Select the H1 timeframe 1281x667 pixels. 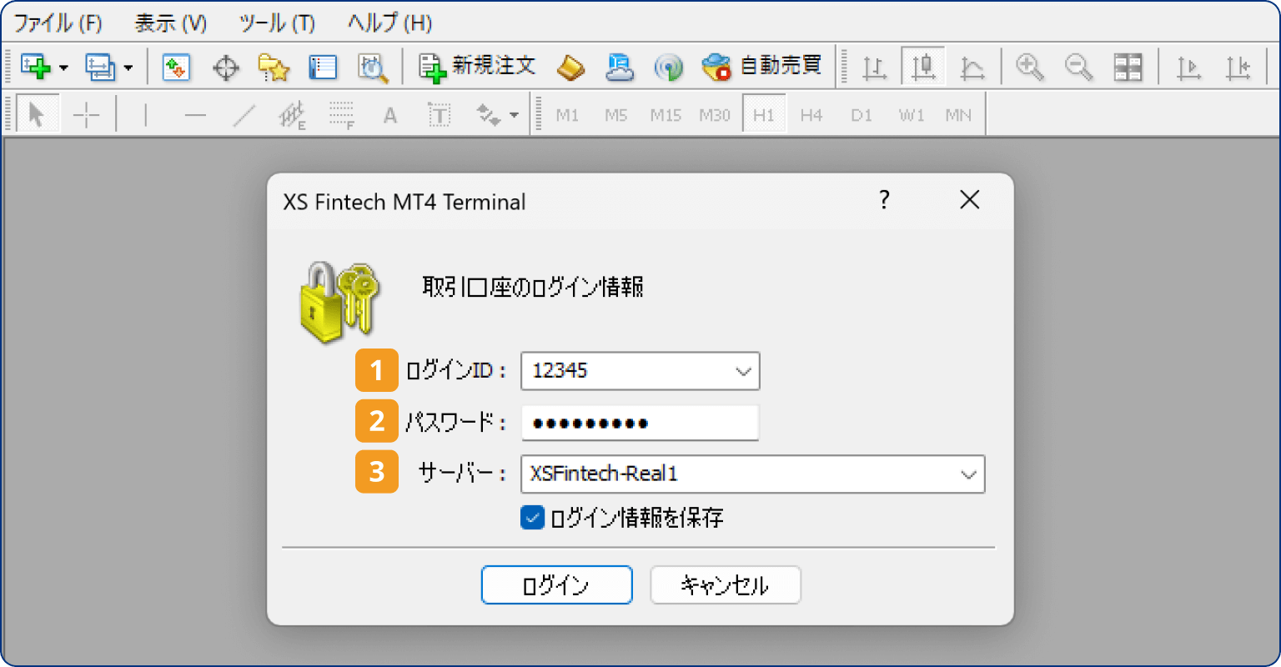coord(764,115)
